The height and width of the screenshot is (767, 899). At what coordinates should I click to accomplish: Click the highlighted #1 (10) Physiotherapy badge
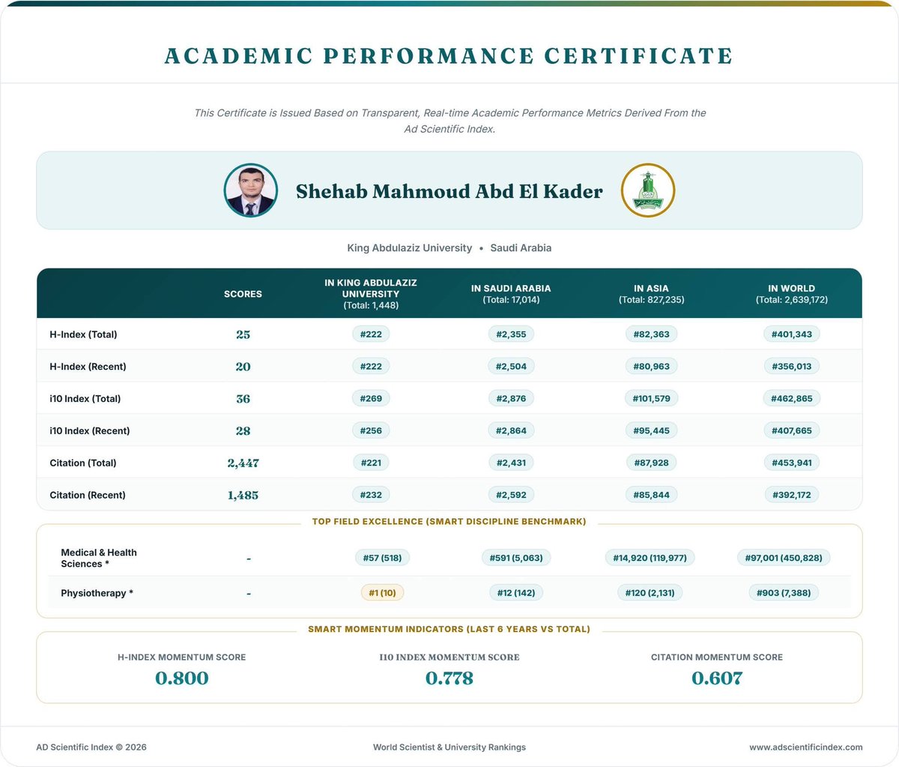(382, 593)
